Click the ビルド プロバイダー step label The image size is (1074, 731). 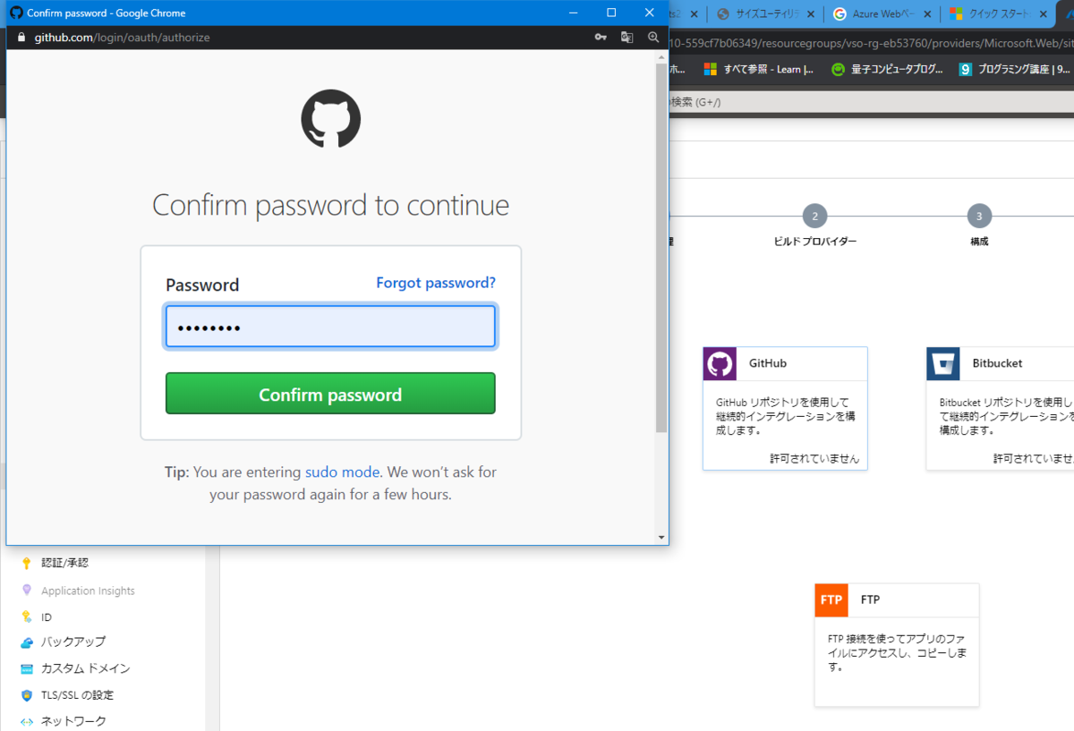pos(814,242)
